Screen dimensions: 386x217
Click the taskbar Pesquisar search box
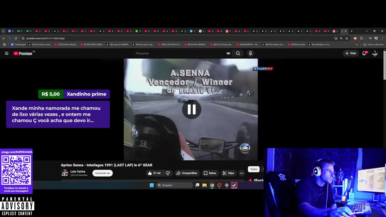pyautogui.click(x=175, y=185)
